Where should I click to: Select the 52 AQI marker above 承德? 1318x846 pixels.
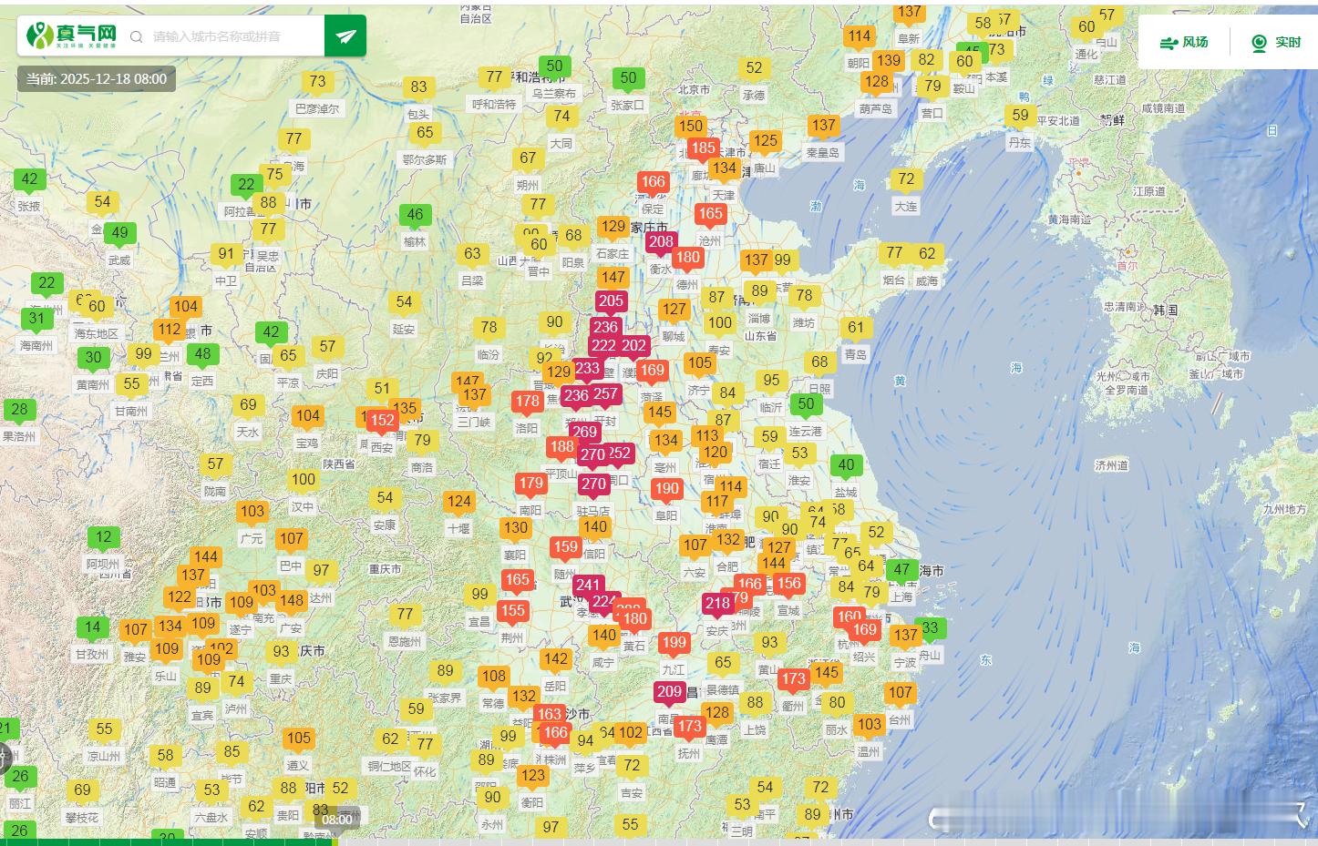tap(754, 68)
